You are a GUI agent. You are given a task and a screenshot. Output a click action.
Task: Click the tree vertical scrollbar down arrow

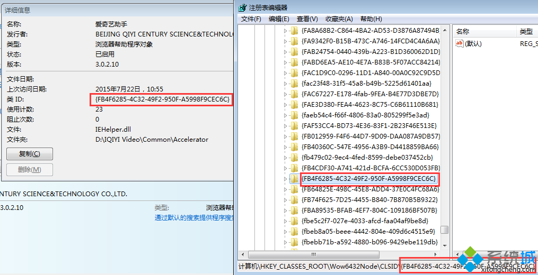click(444, 245)
